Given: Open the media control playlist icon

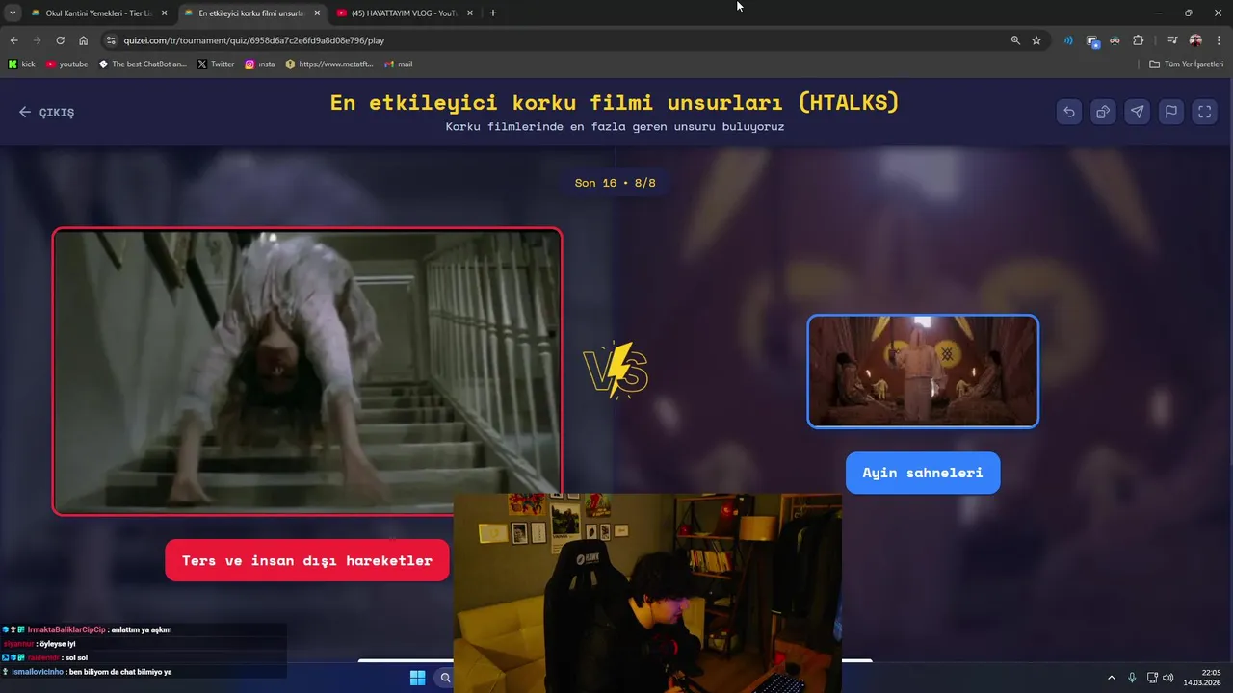Looking at the screenshot, I should [x=1172, y=40].
